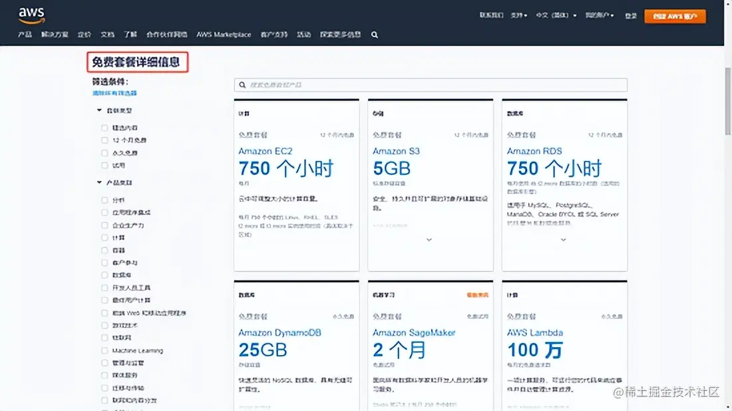Expand the Amazon RDS card details chevron
732x411 pixels.
pos(564,240)
